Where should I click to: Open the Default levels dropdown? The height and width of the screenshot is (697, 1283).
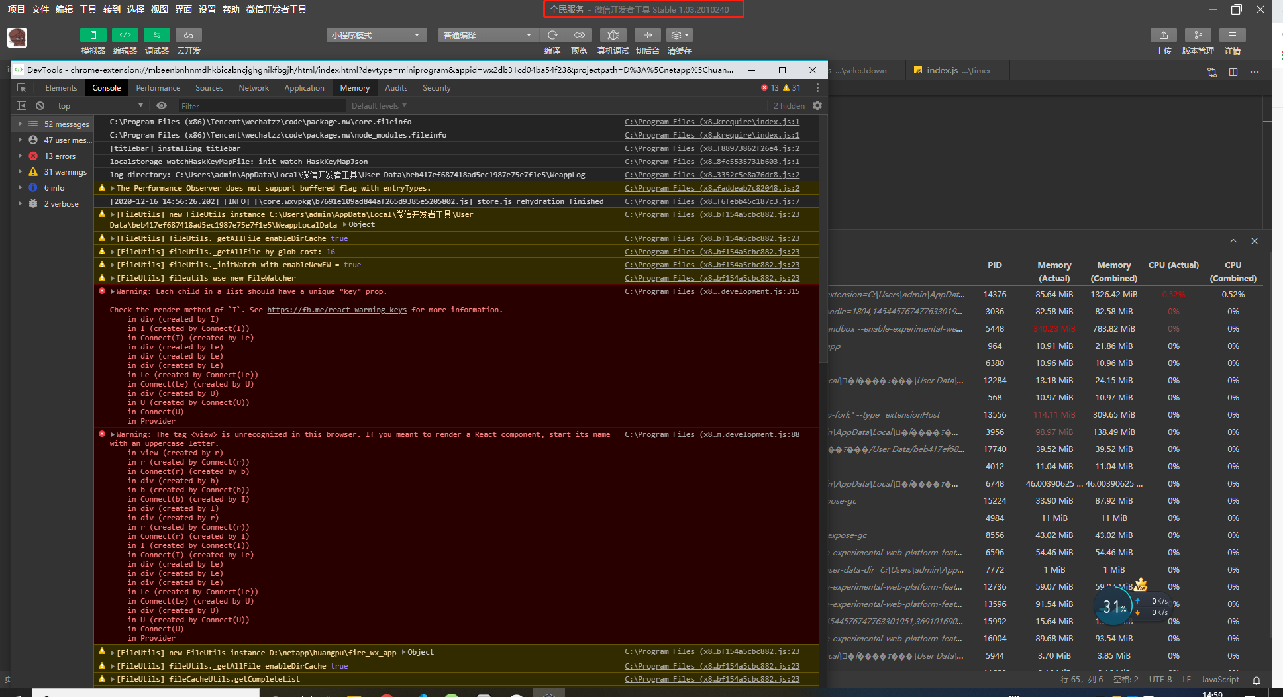pos(379,106)
